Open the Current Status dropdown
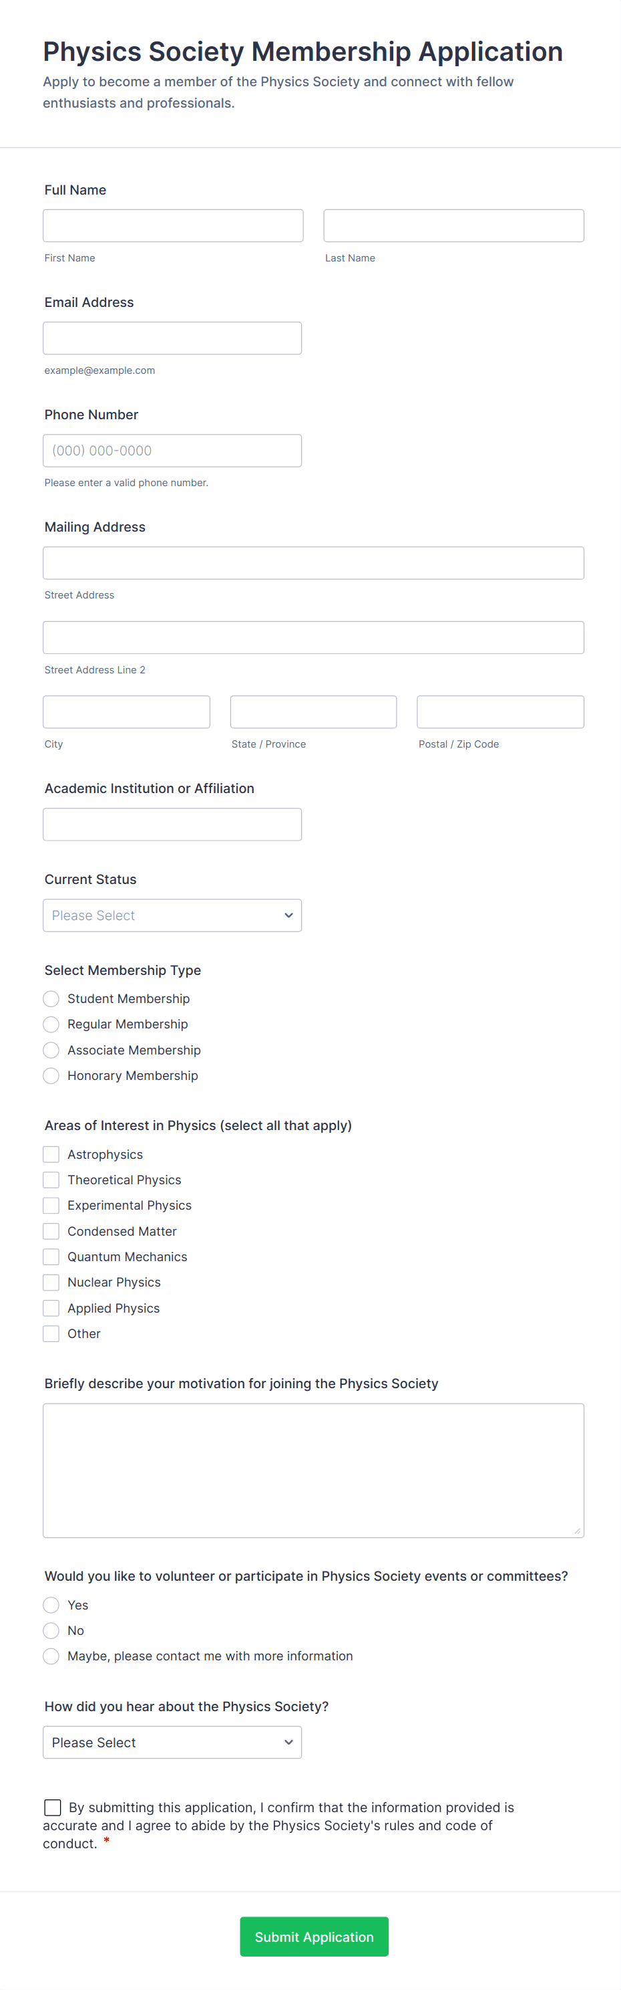The image size is (621, 1990). coord(172,915)
